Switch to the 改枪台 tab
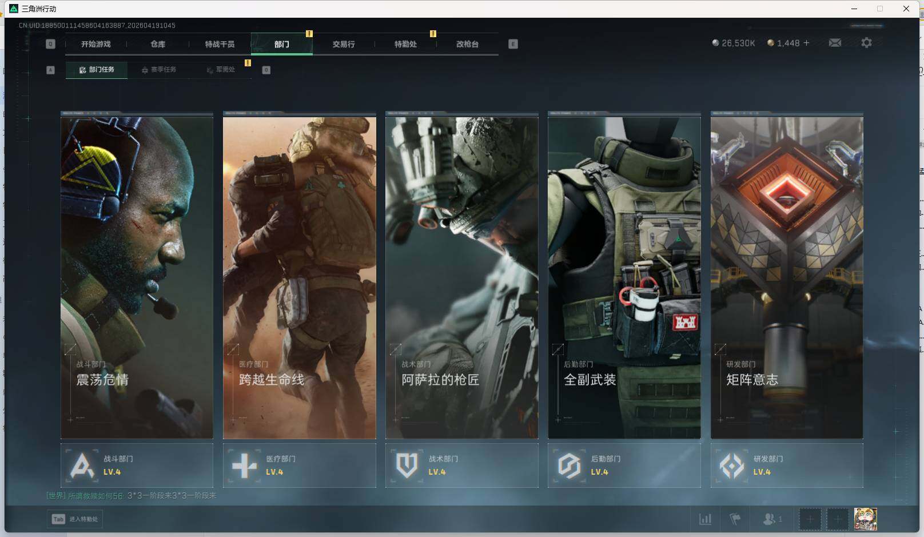 click(x=467, y=44)
